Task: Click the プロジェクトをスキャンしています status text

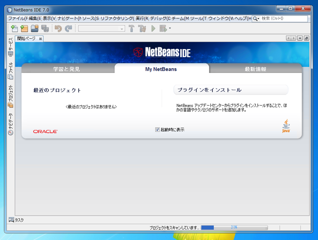Action: click(174, 228)
